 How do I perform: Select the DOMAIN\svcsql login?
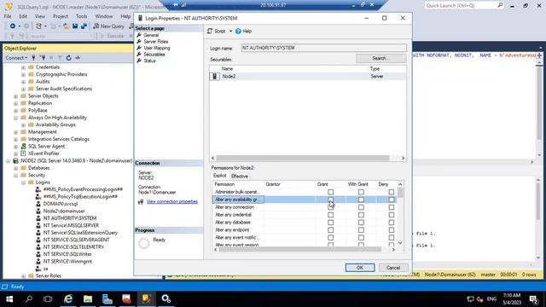click(x=61, y=204)
